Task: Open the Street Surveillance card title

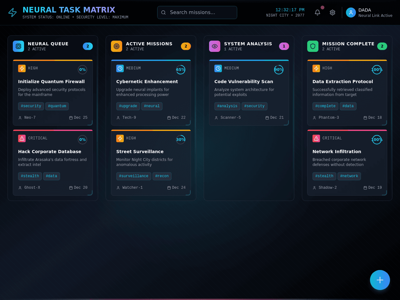Action: pyautogui.click(x=140, y=152)
